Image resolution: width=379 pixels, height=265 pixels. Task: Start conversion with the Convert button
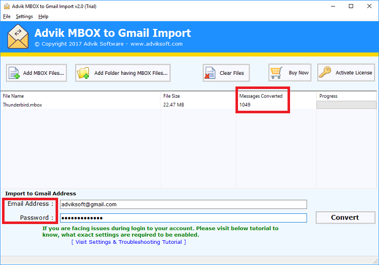click(x=346, y=217)
